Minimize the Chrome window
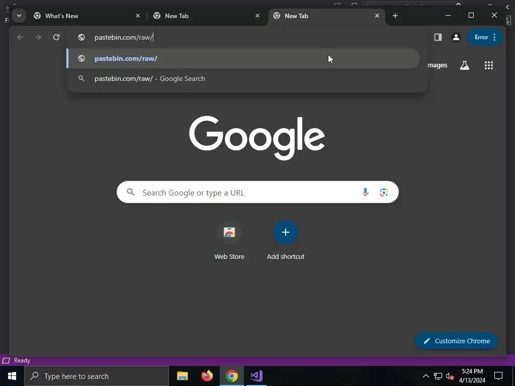 point(448,16)
